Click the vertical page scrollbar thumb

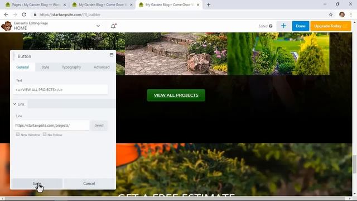tap(355, 164)
